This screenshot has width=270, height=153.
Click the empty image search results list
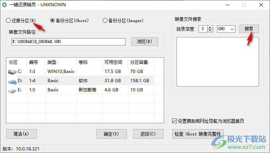pyautogui.click(x=218, y=62)
